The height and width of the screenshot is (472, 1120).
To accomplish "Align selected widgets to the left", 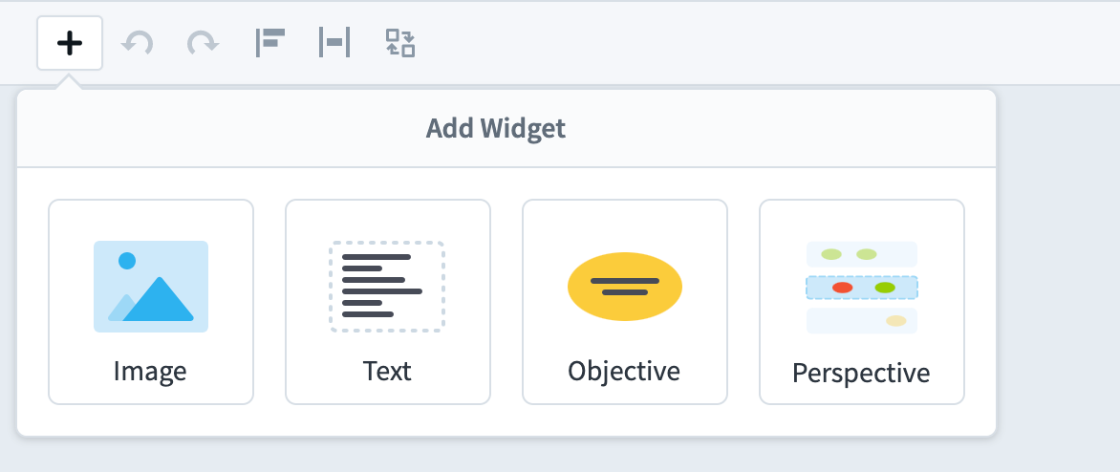I will pyautogui.click(x=270, y=43).
